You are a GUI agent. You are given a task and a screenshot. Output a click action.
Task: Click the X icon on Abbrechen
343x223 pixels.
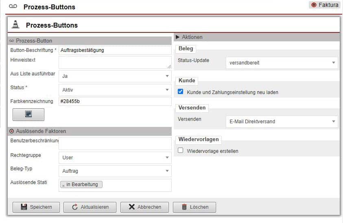[131, 207]
